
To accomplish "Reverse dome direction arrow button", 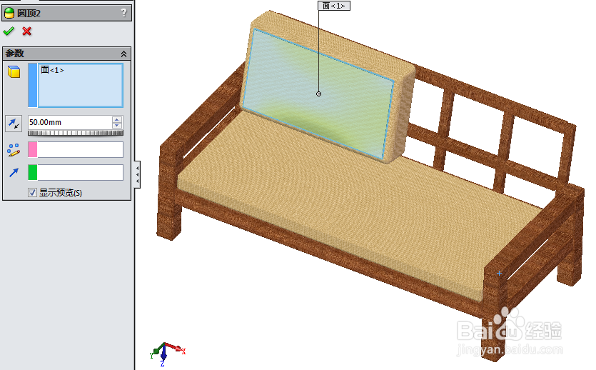I will [14, 124].
